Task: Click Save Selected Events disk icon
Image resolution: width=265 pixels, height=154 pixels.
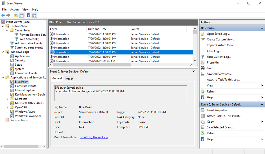Action: click(203, 127)
